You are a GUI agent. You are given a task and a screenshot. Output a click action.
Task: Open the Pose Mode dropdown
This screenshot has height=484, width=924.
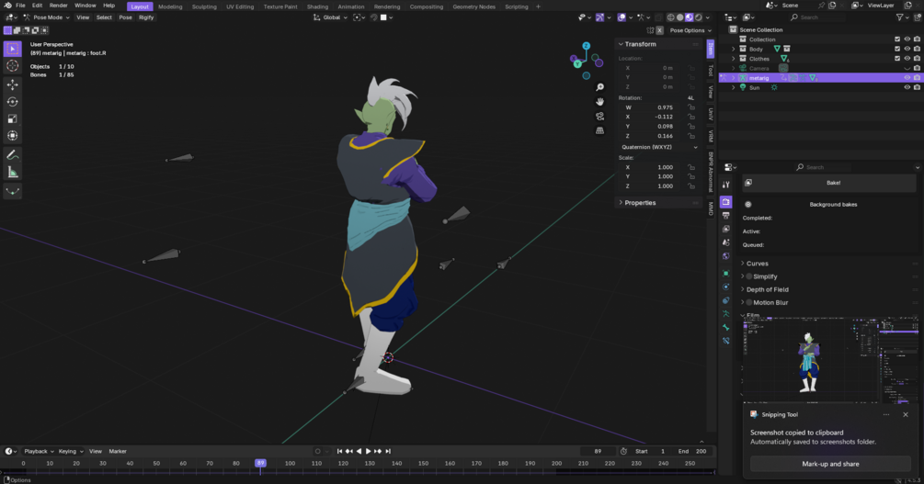(x=47, y=17)
